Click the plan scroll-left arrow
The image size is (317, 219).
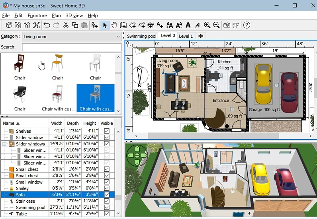(x=136, y=136)
